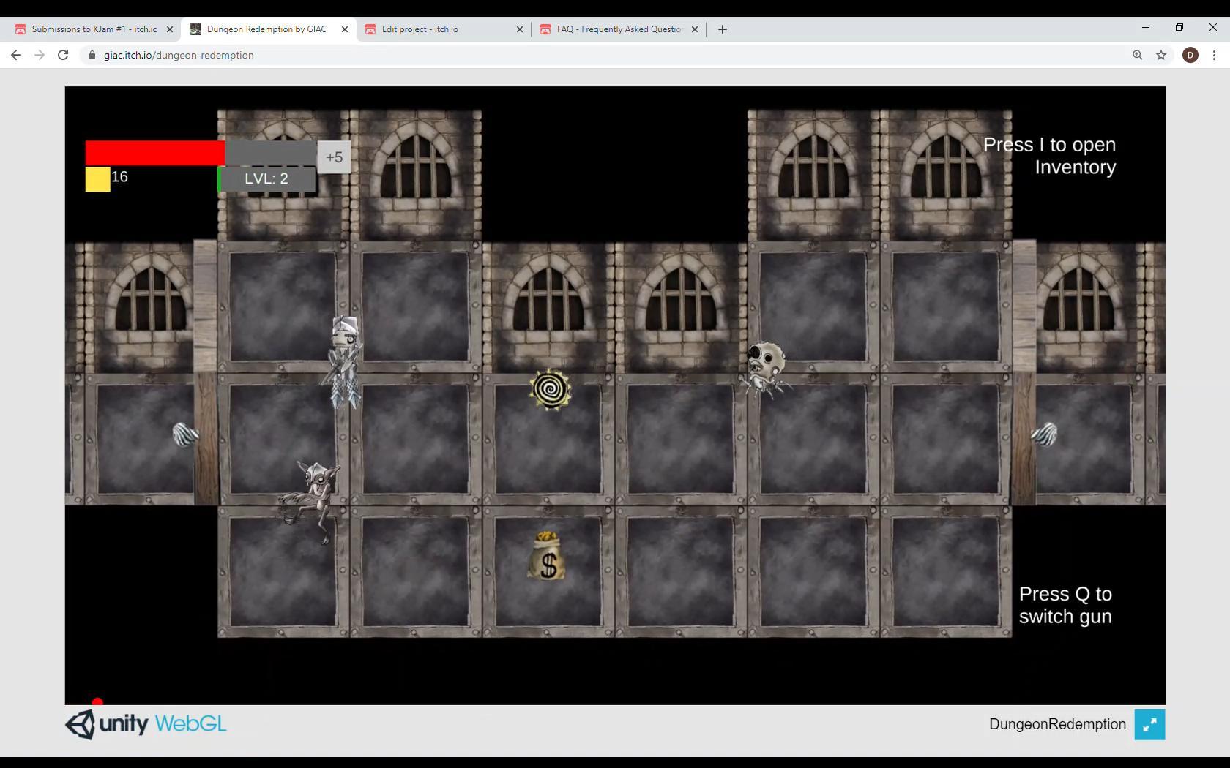
Task: Click the red dot indicator at the game's bottom left
Action: [97, 701]
